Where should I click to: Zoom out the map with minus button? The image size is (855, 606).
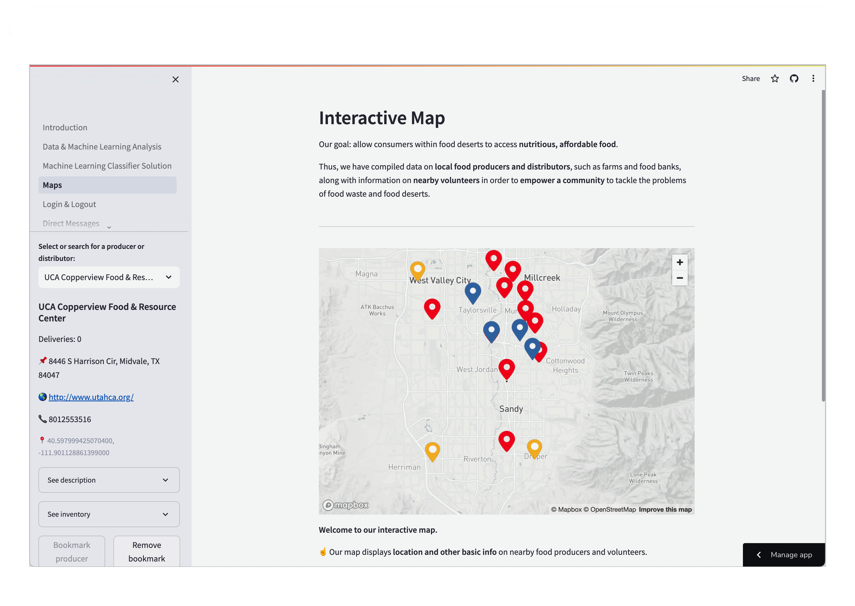(680, 278)
